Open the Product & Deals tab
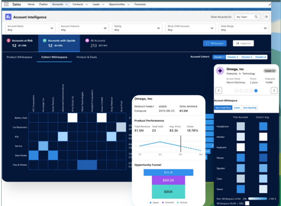The width and height of the screenshot is (281, 206). [87, 57]
